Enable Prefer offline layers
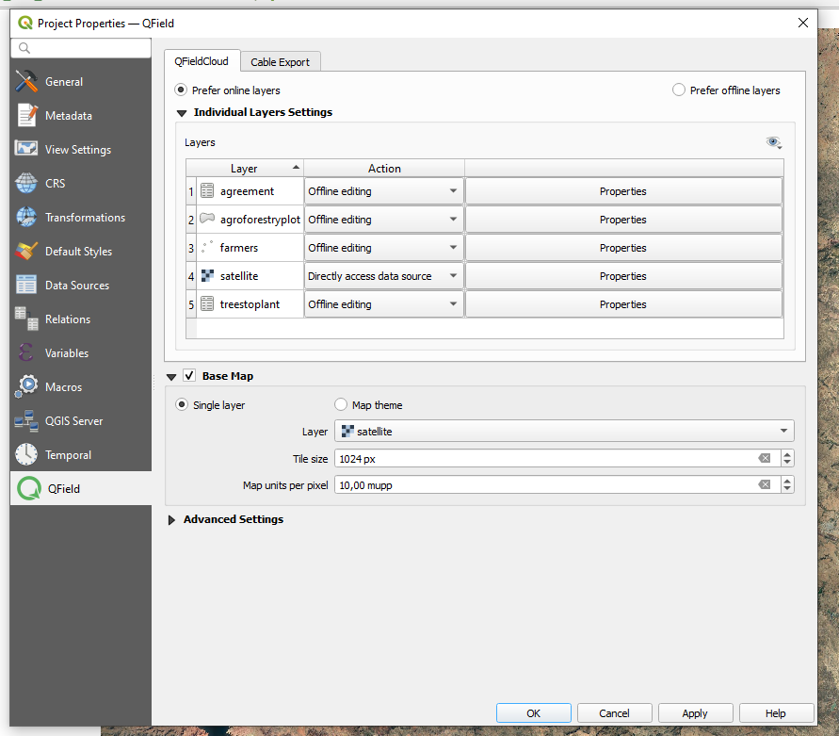Screen dimensions: 839x736 click(x=678, y=90)
